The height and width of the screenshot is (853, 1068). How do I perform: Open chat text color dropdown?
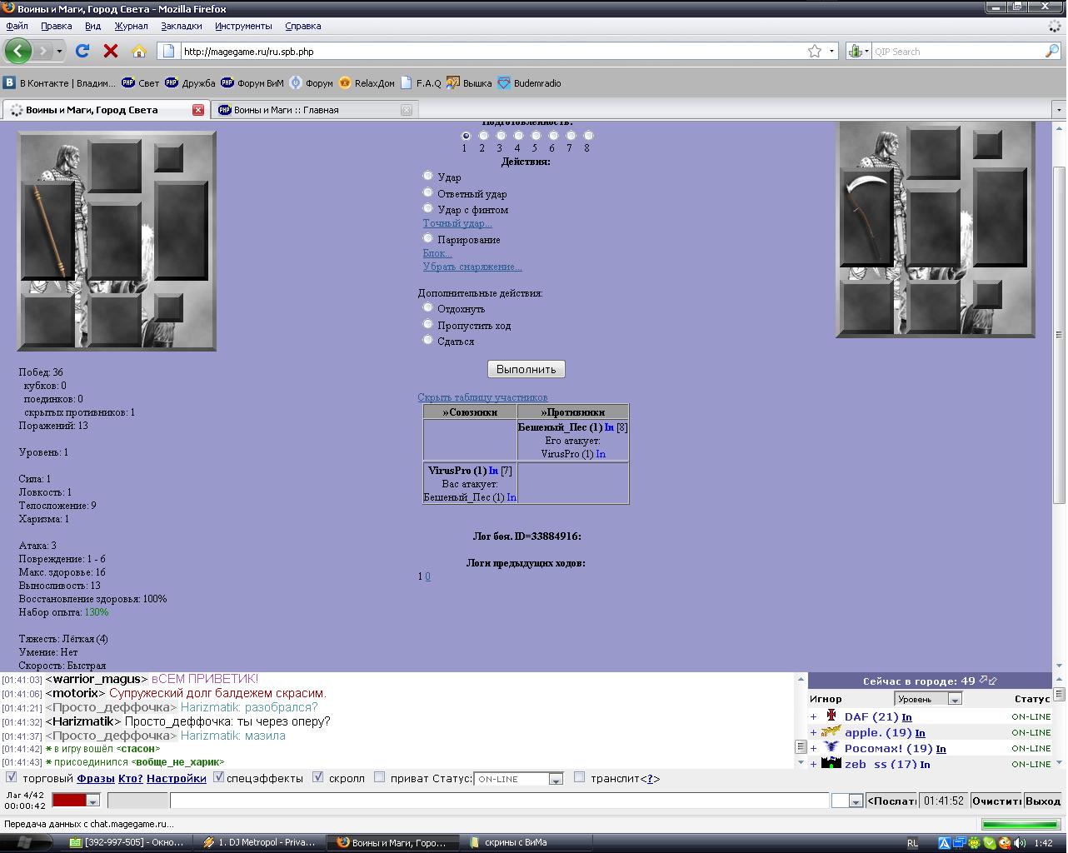tap(93, 801)
